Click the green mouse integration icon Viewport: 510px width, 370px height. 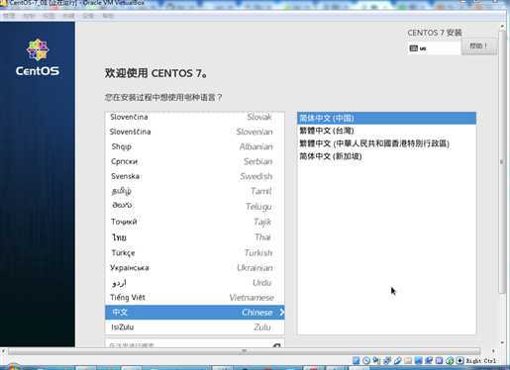[x=450, y=360]
